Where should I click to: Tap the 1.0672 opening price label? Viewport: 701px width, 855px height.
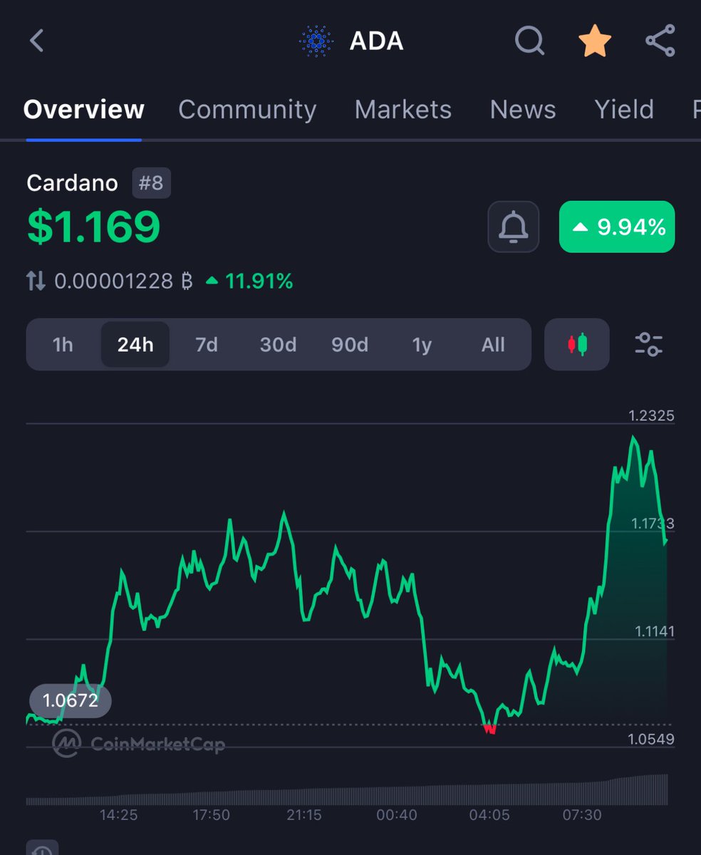(x=70, y=700)
